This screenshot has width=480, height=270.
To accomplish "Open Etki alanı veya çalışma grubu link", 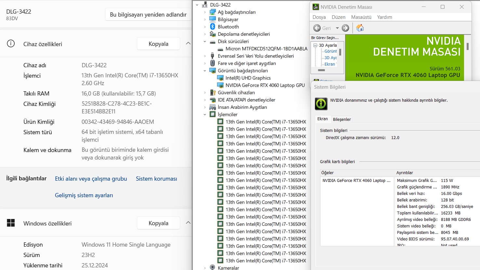I will [x=91, y=179].
